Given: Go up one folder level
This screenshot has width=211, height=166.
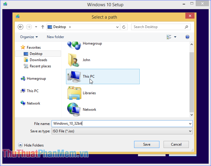Looking at the screenshot, I should coord(43,27).
